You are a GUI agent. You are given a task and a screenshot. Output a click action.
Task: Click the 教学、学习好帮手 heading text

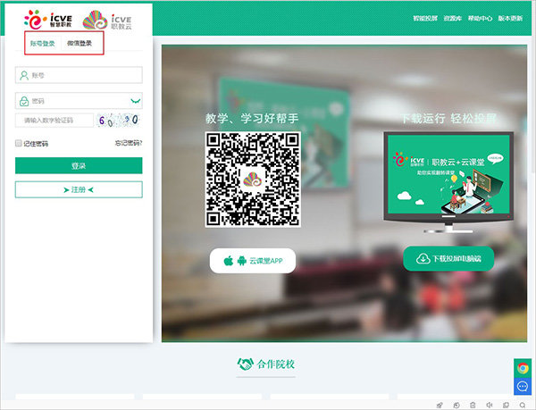point(252,118)
